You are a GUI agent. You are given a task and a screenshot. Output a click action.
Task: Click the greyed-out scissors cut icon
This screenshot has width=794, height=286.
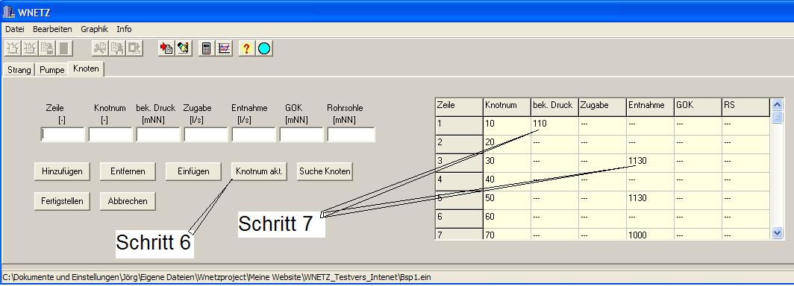tap(100, 48)
